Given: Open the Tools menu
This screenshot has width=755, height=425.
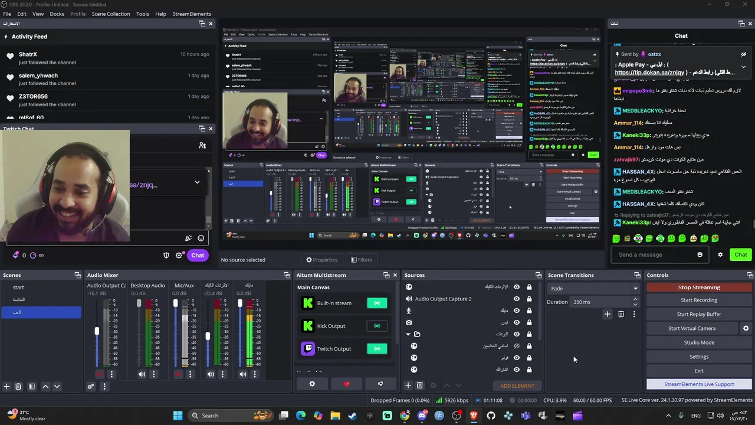Looking at the screenshot, I should 143,14.
